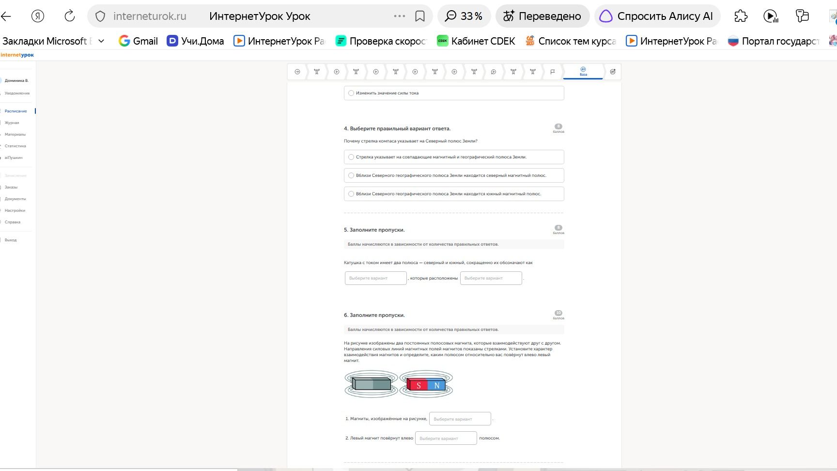Open the media playback control icon
The width and height of the screenshot is (837, 471).
770,16
